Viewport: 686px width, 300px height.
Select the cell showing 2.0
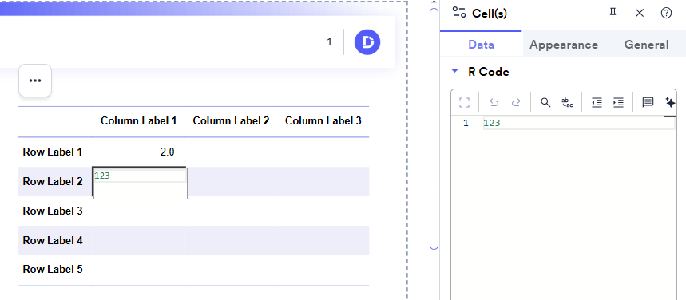click(x=139, y=152)
